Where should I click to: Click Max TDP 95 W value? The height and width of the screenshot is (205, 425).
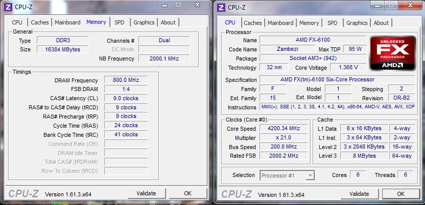[355, 49]
